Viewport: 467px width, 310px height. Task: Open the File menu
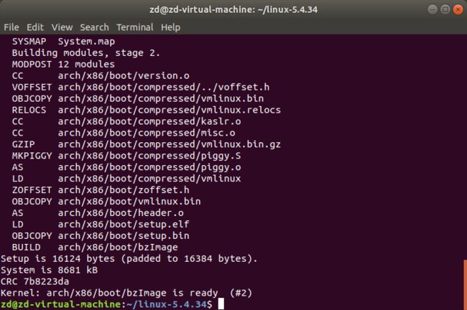[11, 27]
